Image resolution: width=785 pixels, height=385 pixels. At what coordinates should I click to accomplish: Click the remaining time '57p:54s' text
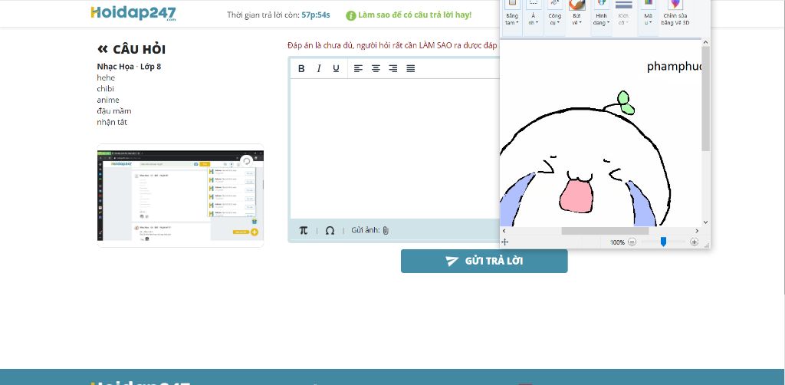[315, 15]
